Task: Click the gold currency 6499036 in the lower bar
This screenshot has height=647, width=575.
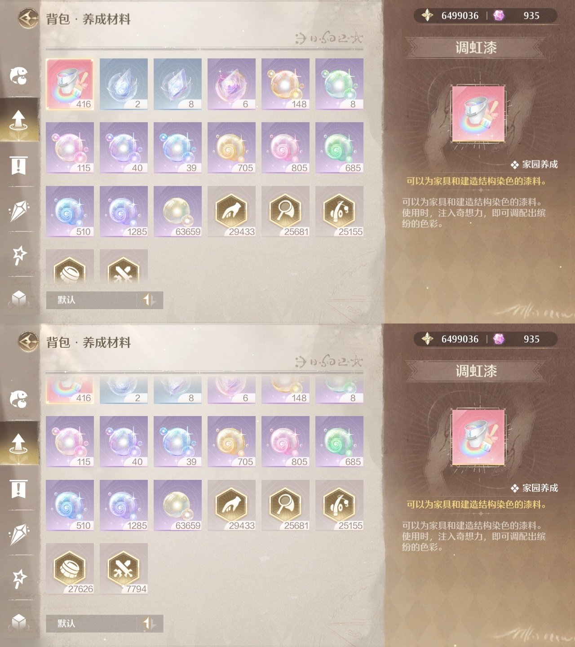Action: [451, 339]
